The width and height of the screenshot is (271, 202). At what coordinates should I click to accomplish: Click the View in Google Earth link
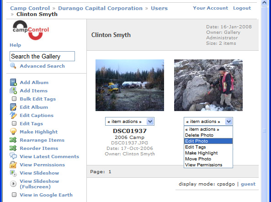pos(46,195)
